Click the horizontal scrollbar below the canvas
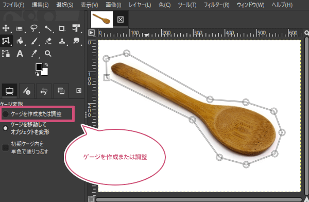The width and height of the screenshot is (309, 202). point(199,199)
